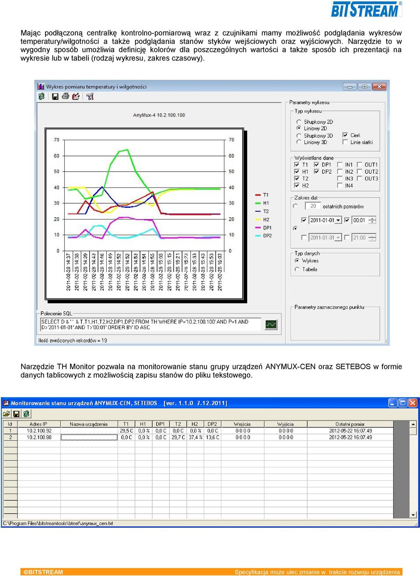This screenshot has width=420, height=576.
Task: Toggle the DP1 data series checkbox
Action: click(x=317, y=165)
